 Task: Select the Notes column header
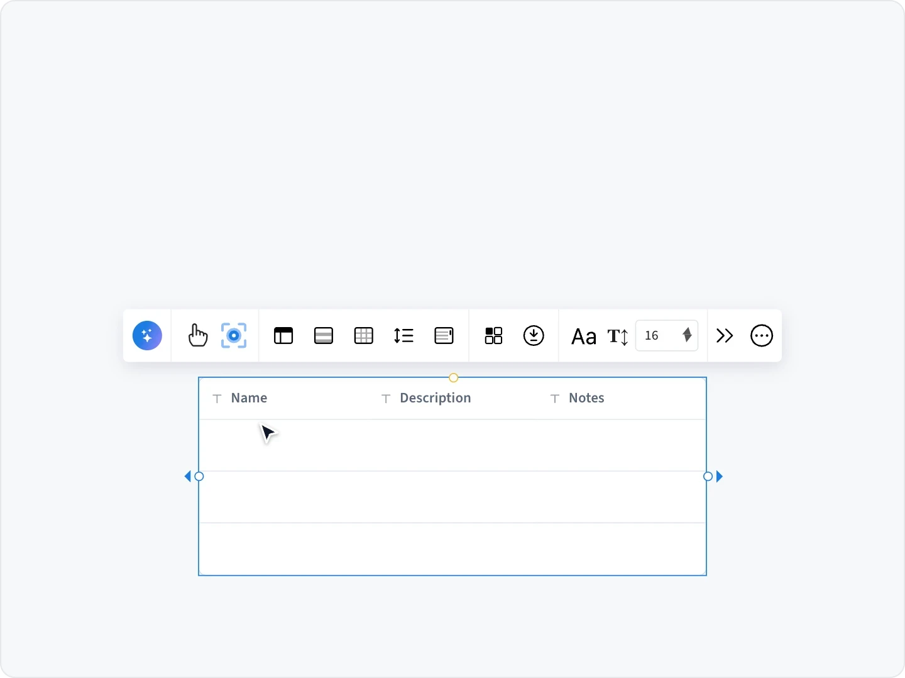coord(586,398)
